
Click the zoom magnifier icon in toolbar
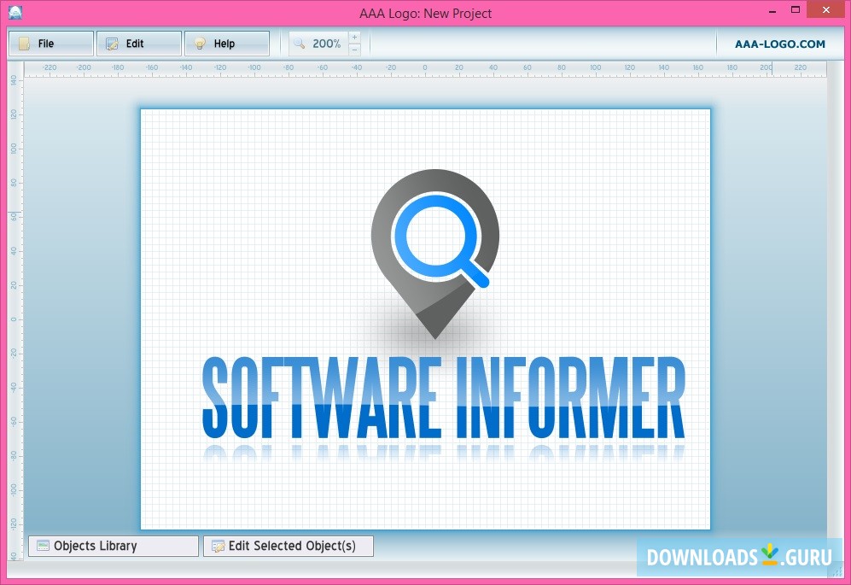[299, 44]
